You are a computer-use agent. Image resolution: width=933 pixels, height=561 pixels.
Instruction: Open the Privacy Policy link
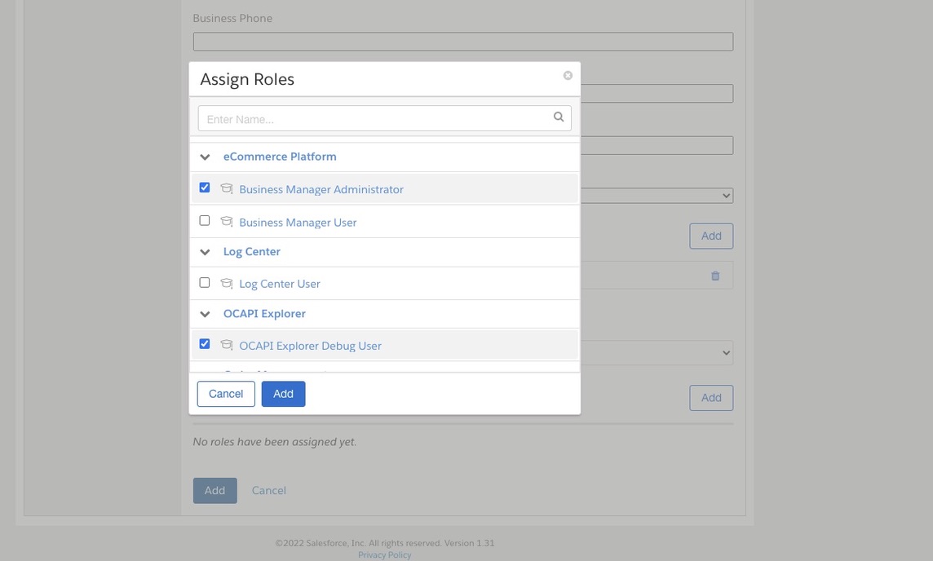pyautogui.click(x=384, y=555)
